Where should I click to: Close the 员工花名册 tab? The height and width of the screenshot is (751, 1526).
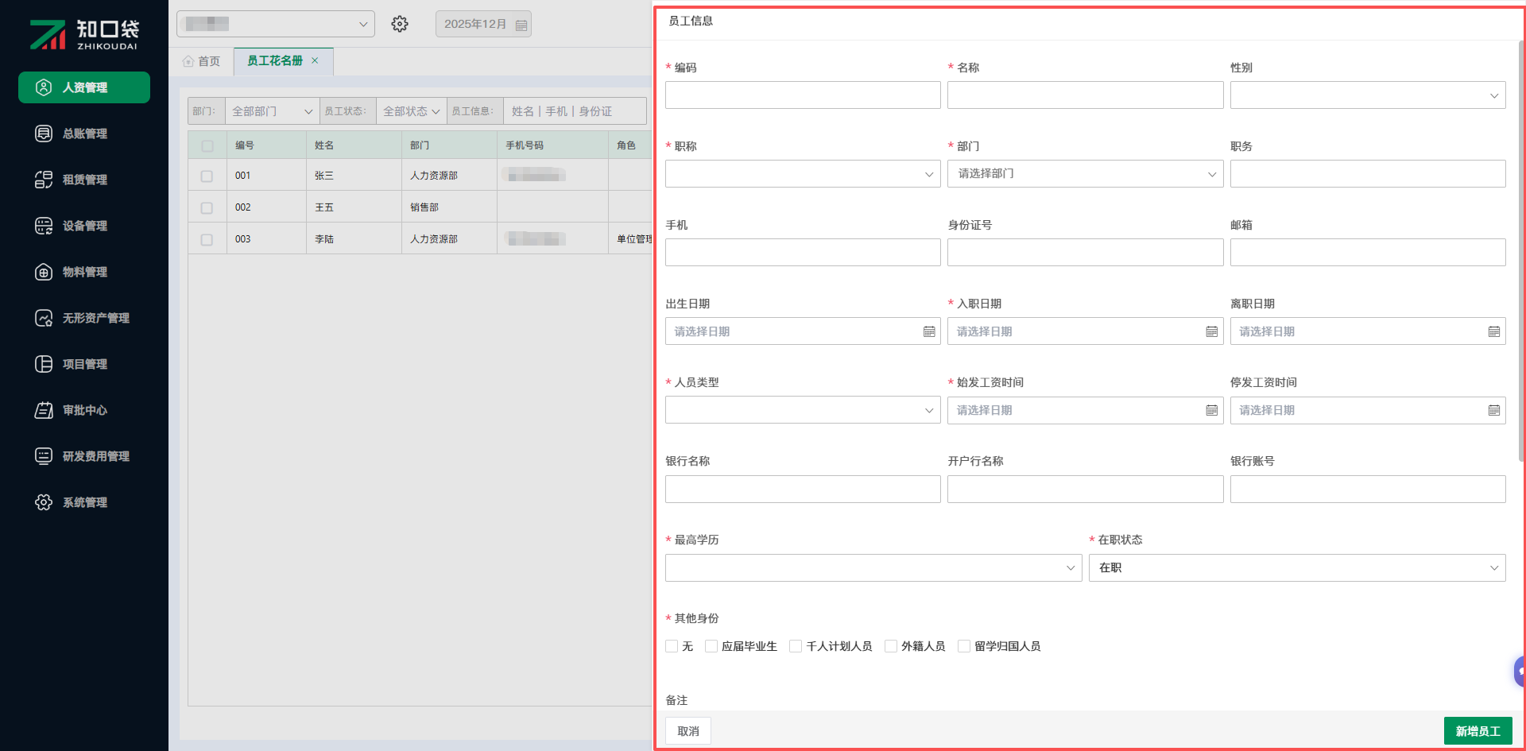coord(315,60)
